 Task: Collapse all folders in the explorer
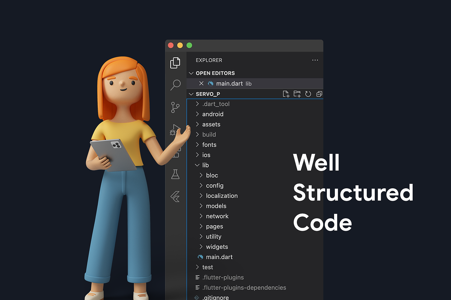click(319, 94)
